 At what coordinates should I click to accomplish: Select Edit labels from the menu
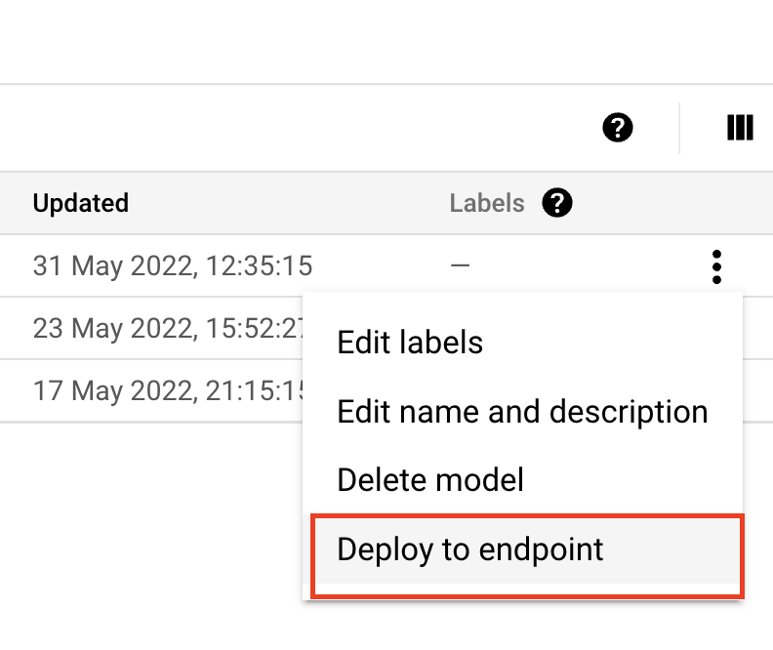click(x=410, y=343)
